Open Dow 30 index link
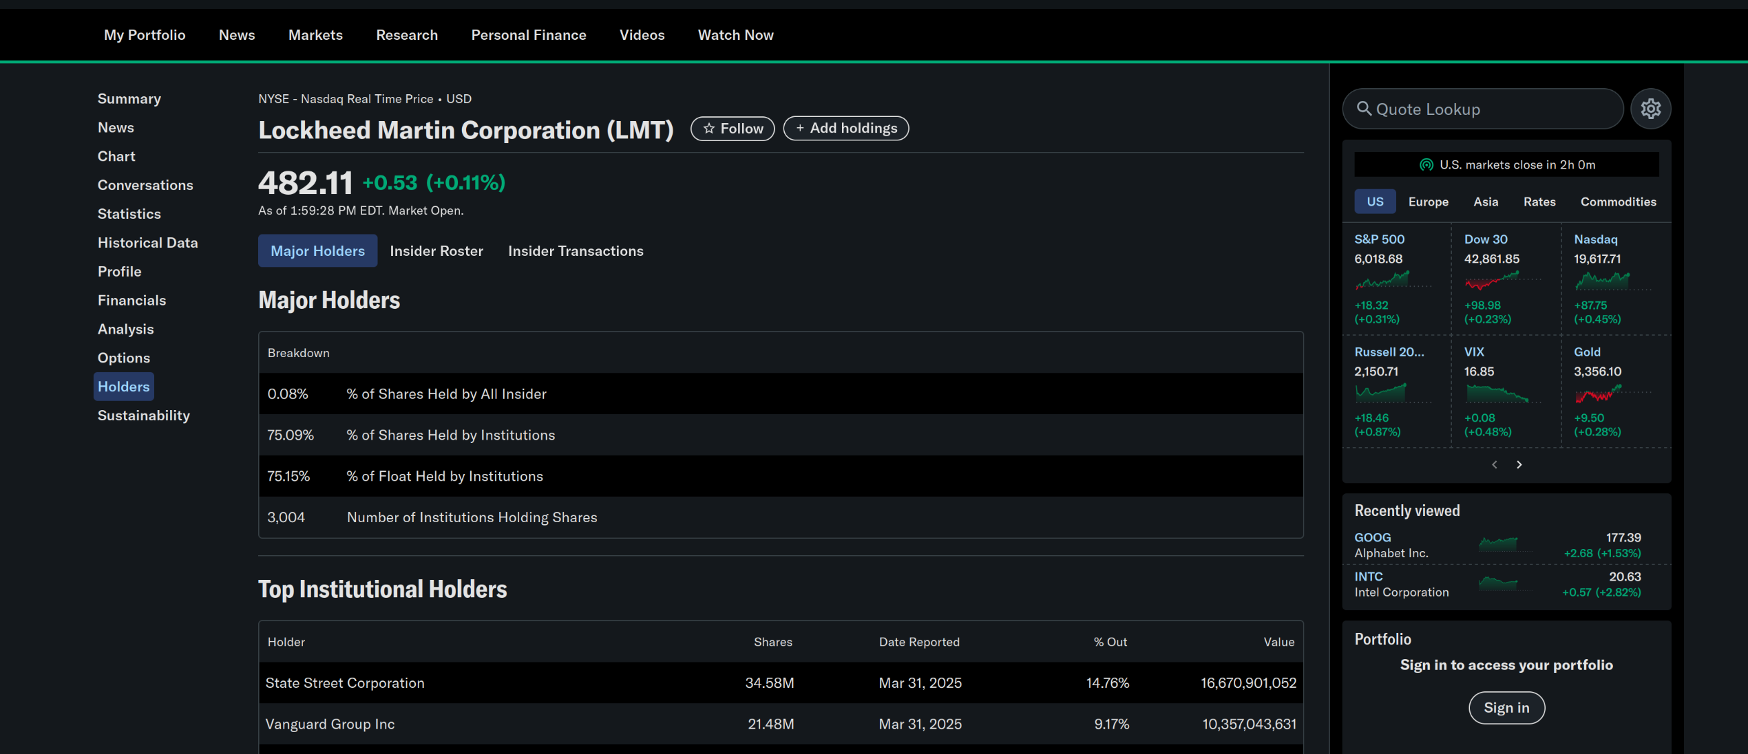The height and width of the screenshot is (754, 1748). pos(1486,239)
